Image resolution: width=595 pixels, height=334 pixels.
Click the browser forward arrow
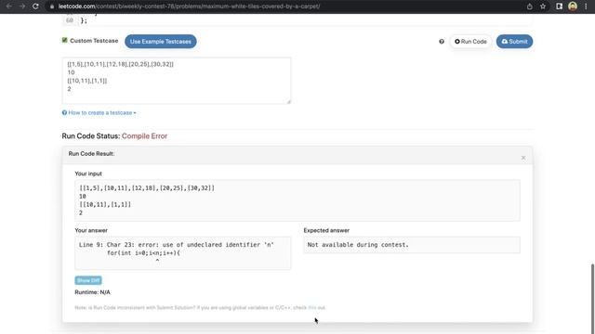[22, 6]
